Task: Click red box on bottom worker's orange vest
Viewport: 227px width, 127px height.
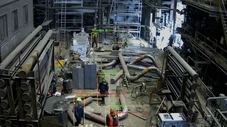Action: point(113,121)
